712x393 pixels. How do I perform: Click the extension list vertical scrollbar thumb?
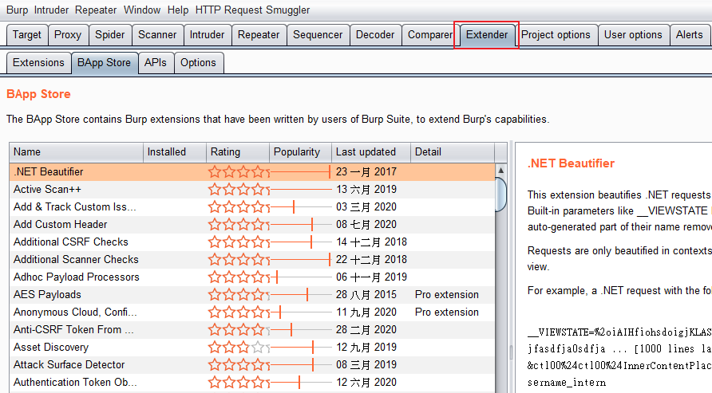[x=500, y=195]
